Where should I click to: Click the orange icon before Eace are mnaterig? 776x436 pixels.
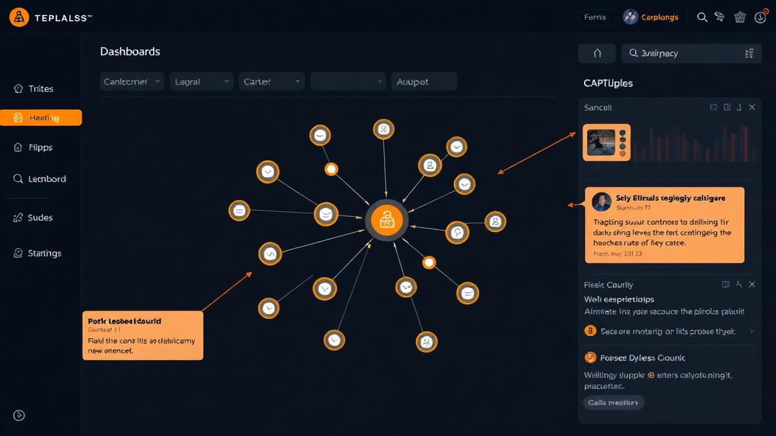[x=590, y=331]
